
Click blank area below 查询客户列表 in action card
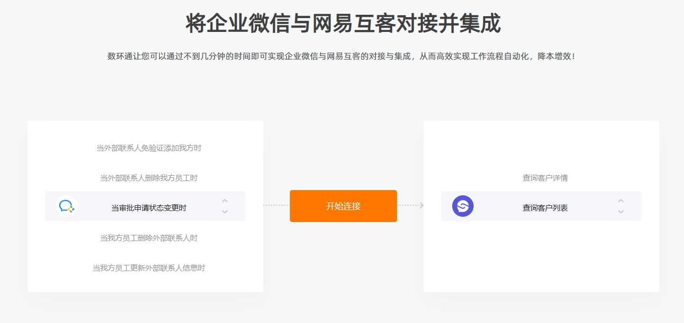541,256
